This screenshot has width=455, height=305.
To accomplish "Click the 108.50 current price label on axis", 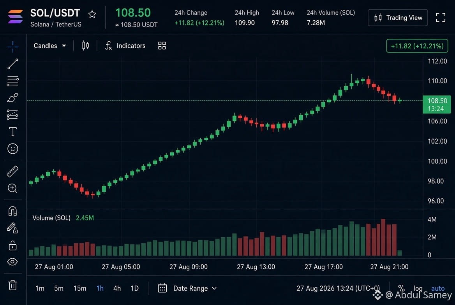I will pos(437,104).
